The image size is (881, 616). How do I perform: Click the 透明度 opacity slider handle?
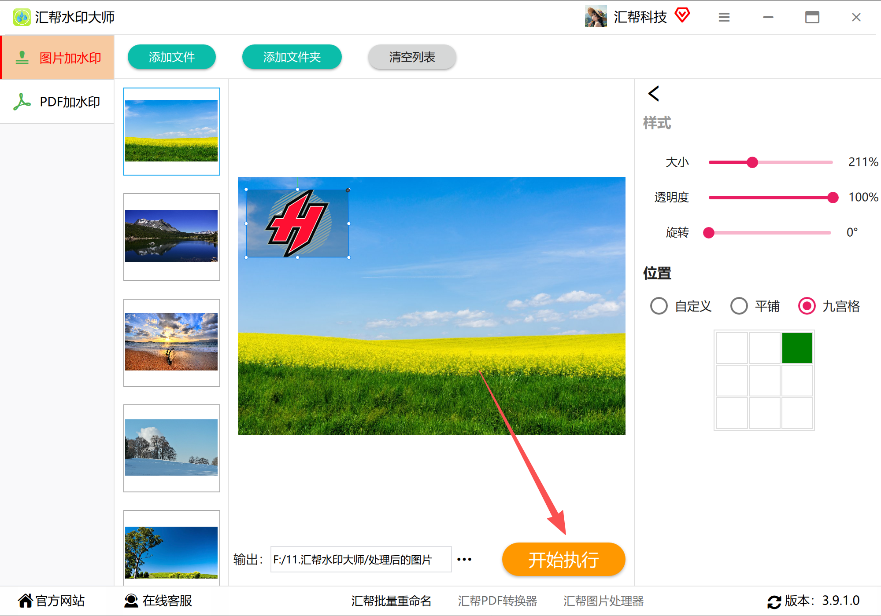point(833,198)
